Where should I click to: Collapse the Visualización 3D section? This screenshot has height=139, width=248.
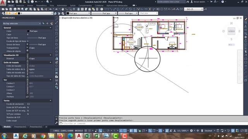50,55
